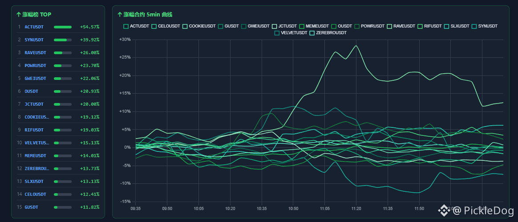518x222 pixels.
Task: Toggle POWRUSDT legend series
Action: (369, 26)
